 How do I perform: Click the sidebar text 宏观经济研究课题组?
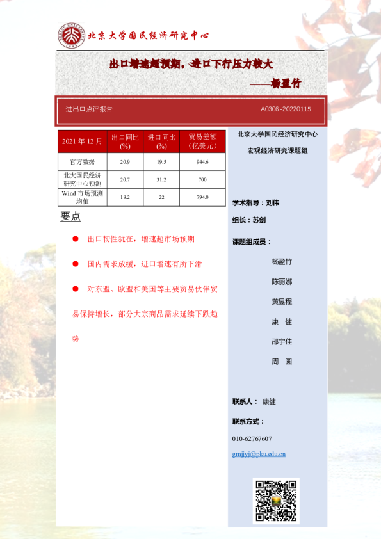(277, 150)
